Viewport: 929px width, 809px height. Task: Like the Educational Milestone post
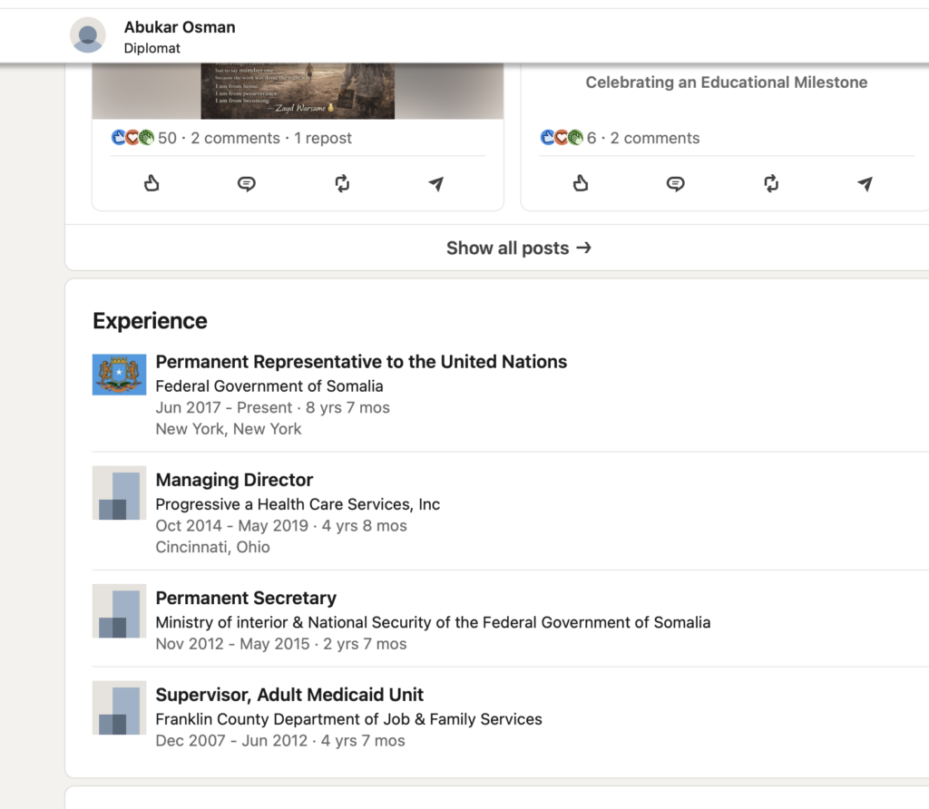(581, 184)
